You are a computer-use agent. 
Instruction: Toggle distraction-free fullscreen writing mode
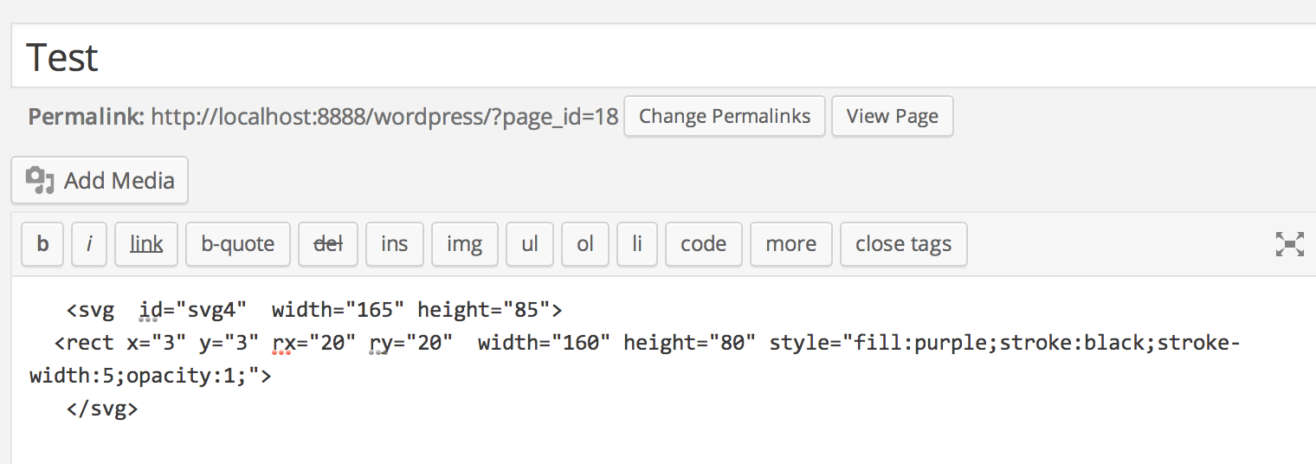pyautogui.click(x=1289, y=244)
